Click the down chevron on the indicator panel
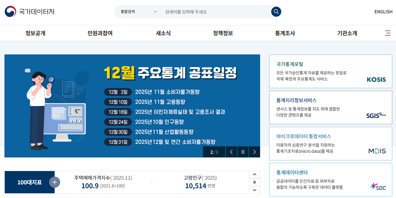Screen dimensions: 396x198 coord(254,190)
